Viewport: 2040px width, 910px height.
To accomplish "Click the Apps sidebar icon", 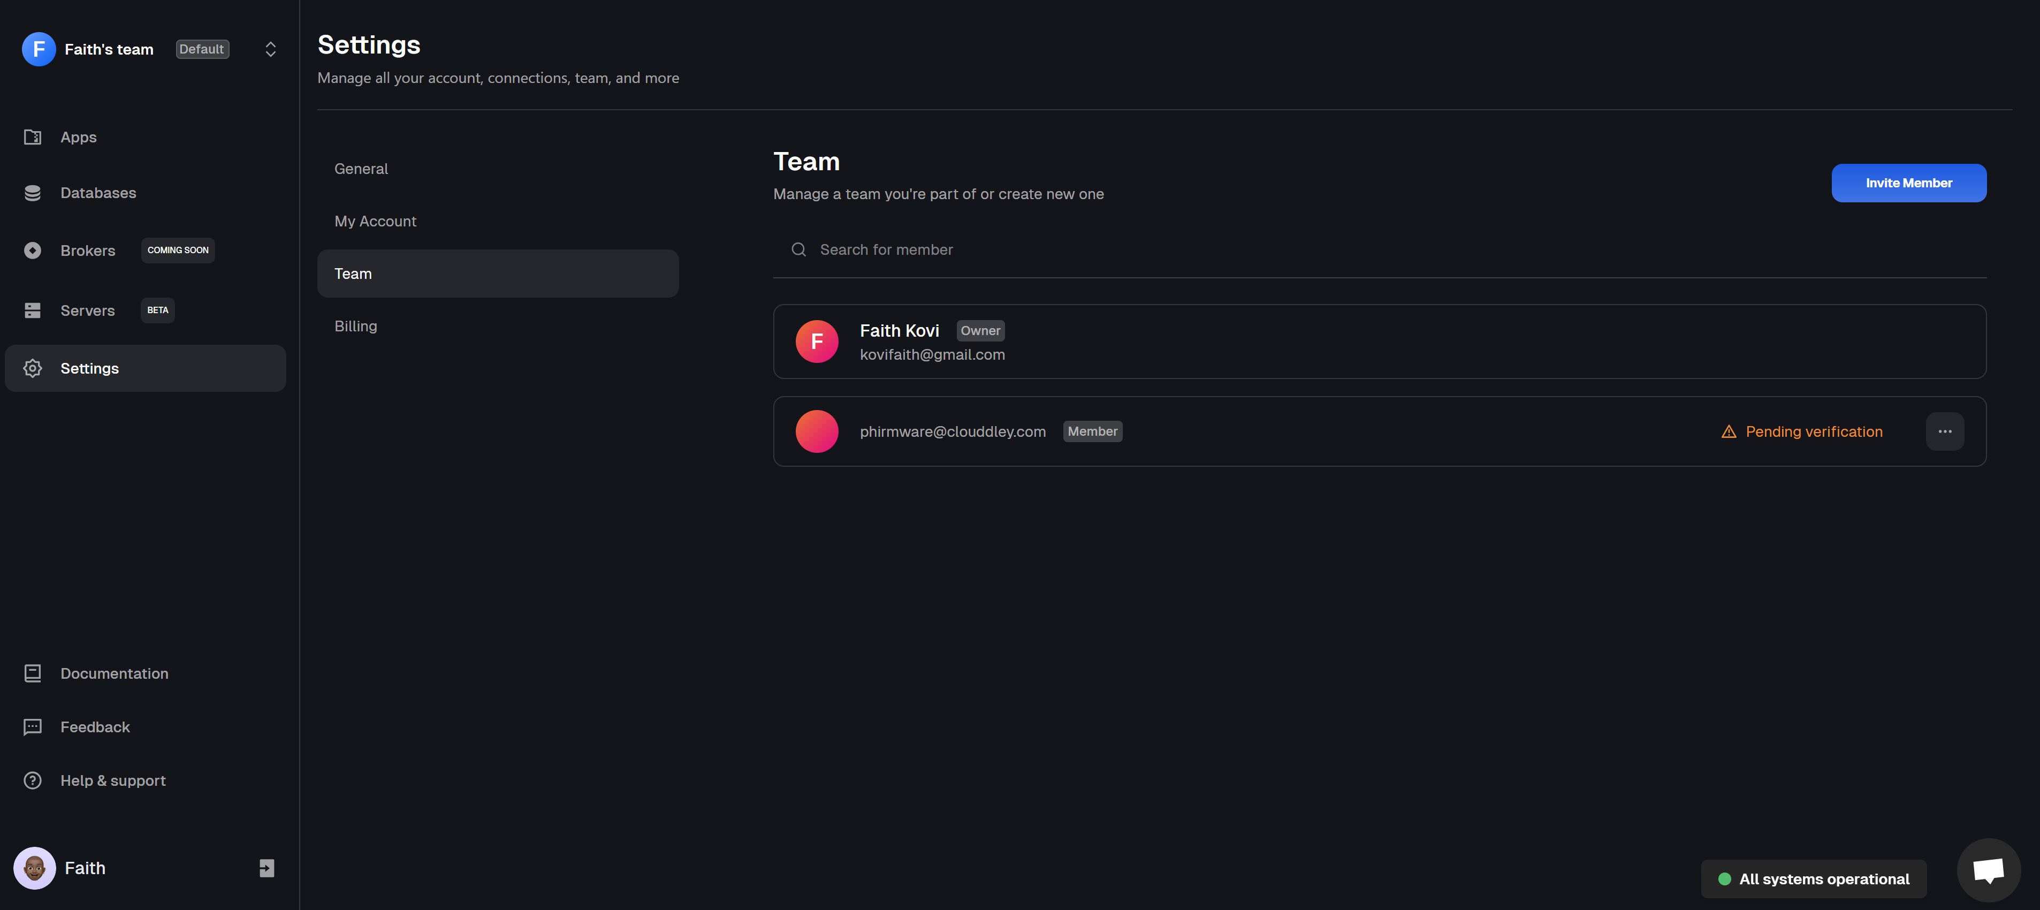I will coord(33,137).
